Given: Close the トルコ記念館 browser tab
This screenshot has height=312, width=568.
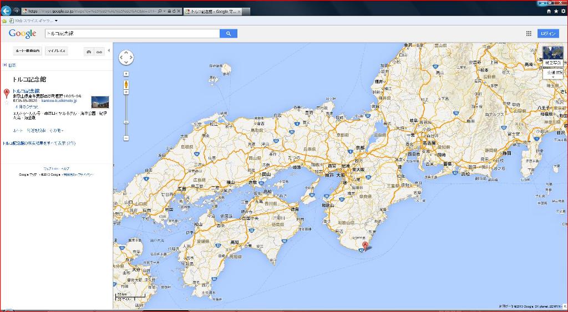Looking at the screenshot, I should (x=239, y=12).
